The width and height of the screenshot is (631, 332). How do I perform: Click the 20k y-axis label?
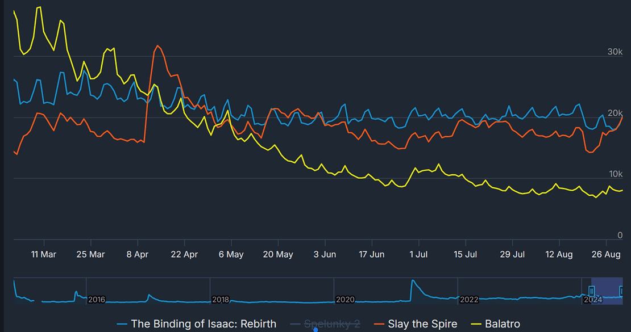tap(615, 114)
